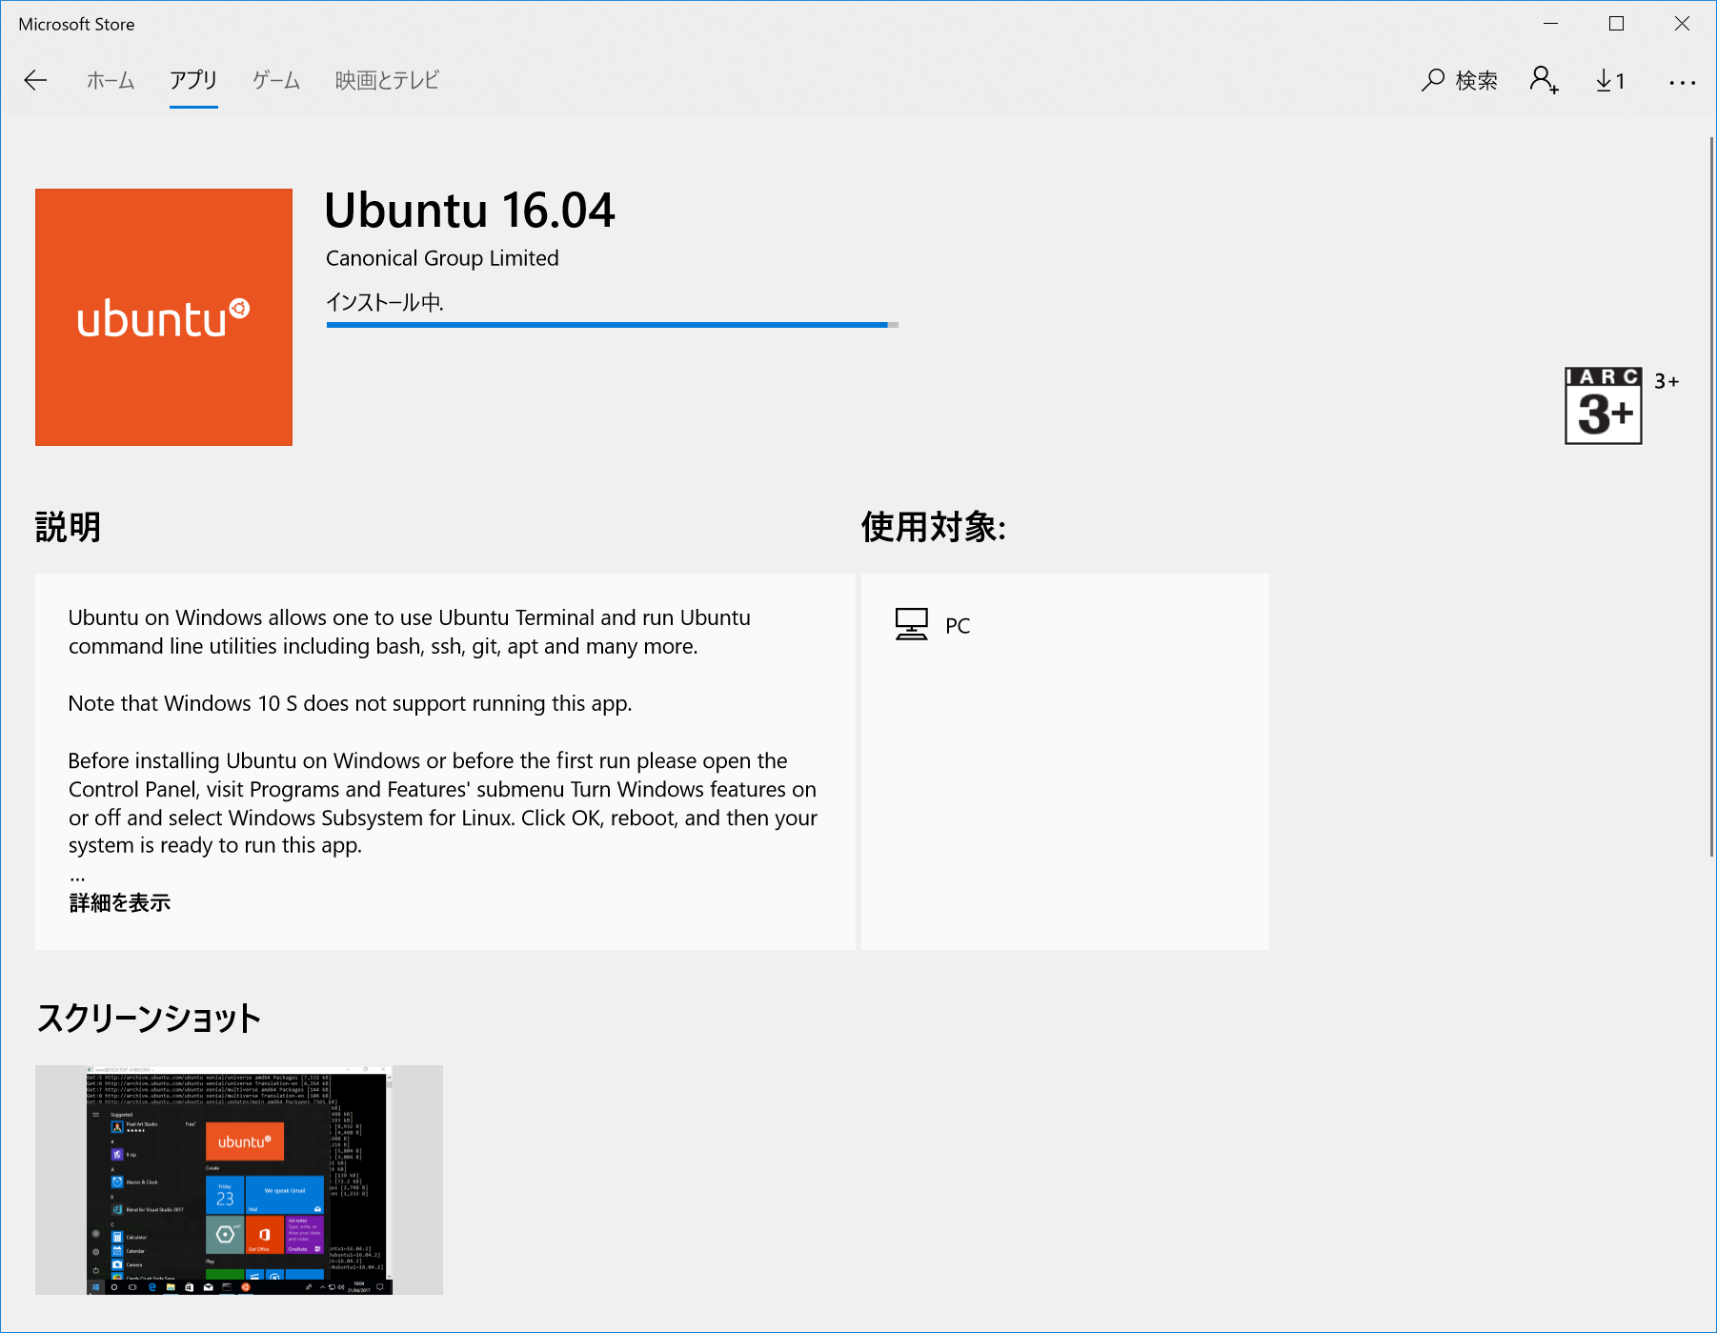Click the Canonical Group Limited publisher link
1717x1333 pixels.
[x=442, y=258]
